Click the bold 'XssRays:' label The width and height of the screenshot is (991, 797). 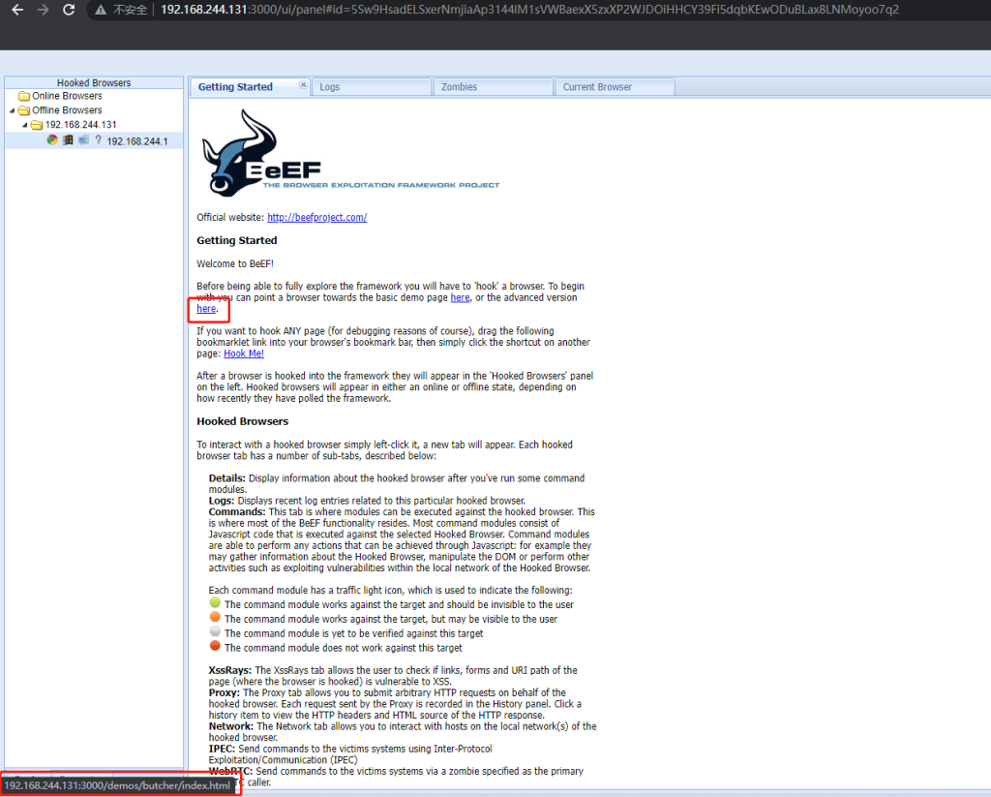coord(230,670)
